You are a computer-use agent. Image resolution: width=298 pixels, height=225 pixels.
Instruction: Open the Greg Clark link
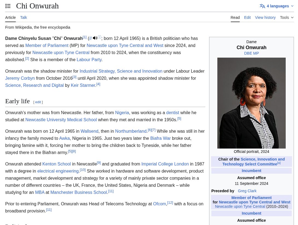[x=247, y=191]
